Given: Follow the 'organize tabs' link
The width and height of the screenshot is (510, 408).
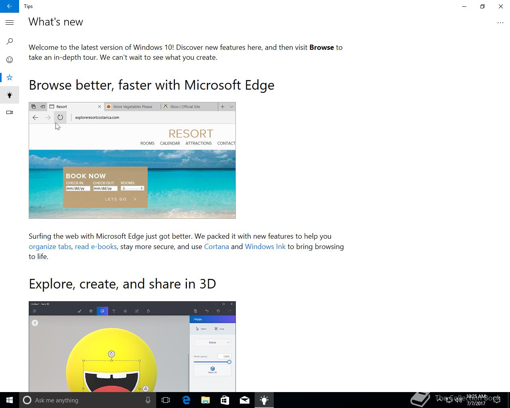Looking at the screenshot, I should point(50,247).
